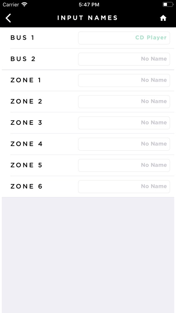Tap the back arrow icon
This screenshot has height=313, width=176.
[x=8, y=18]
